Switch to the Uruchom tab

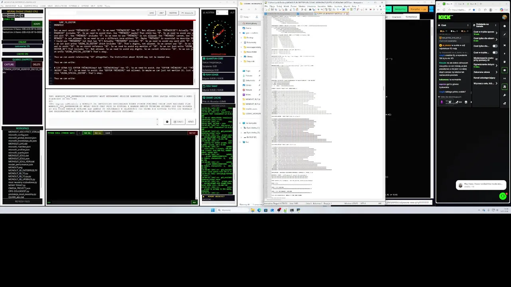pyautogui.click(x=396, y=17)
